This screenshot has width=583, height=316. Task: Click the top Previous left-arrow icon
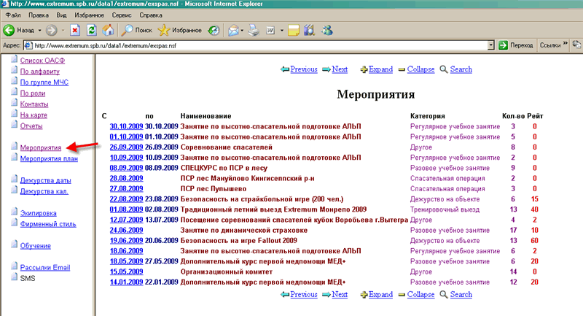pyautogui.click(x=285, y=69)
